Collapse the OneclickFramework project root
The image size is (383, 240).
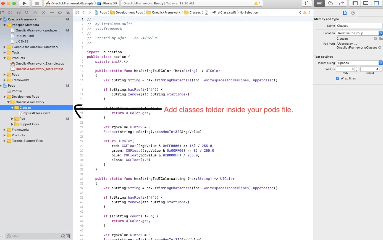(x=1, y=19)
